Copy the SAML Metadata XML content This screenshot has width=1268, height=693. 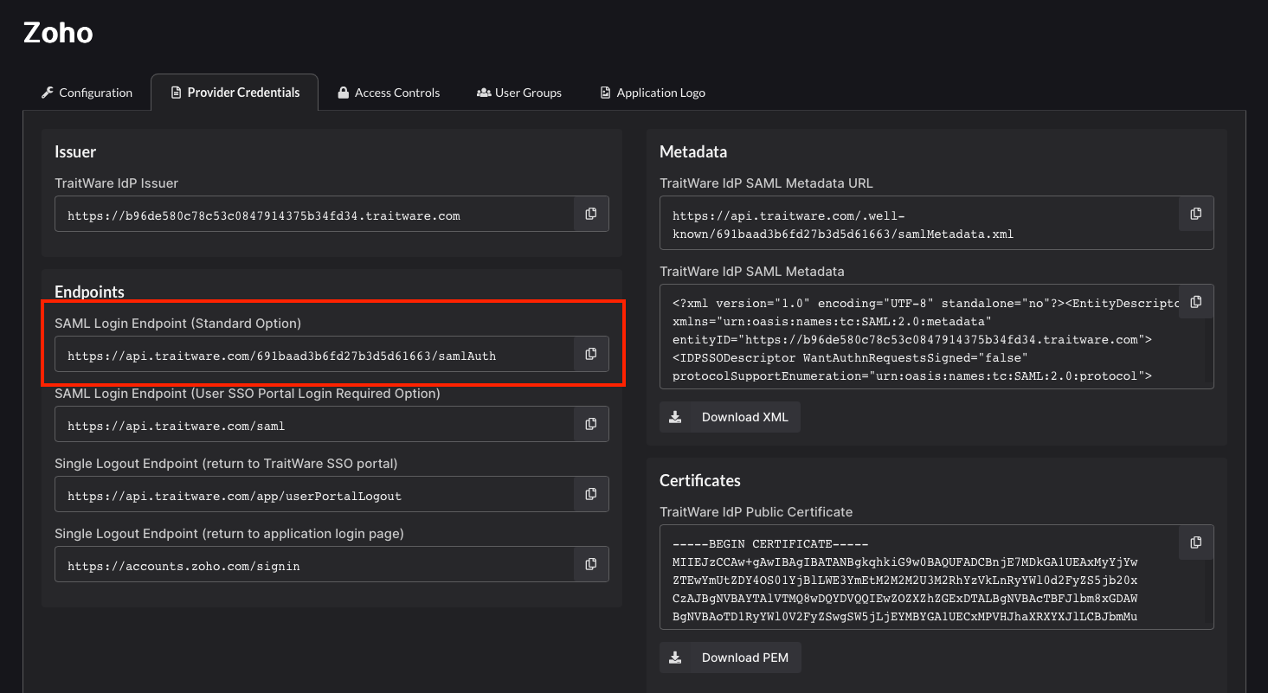(x=1196, y=302)
